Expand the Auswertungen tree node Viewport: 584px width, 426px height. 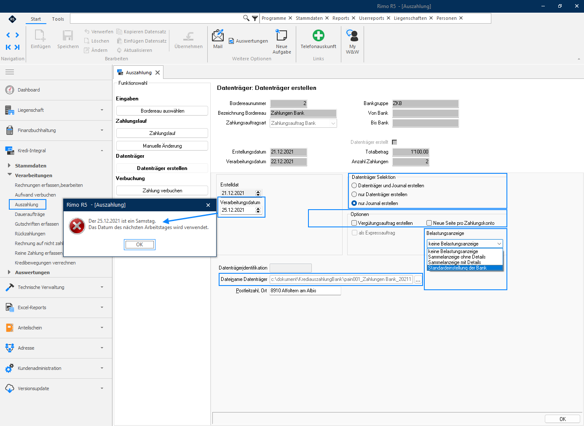coord(9,272)
